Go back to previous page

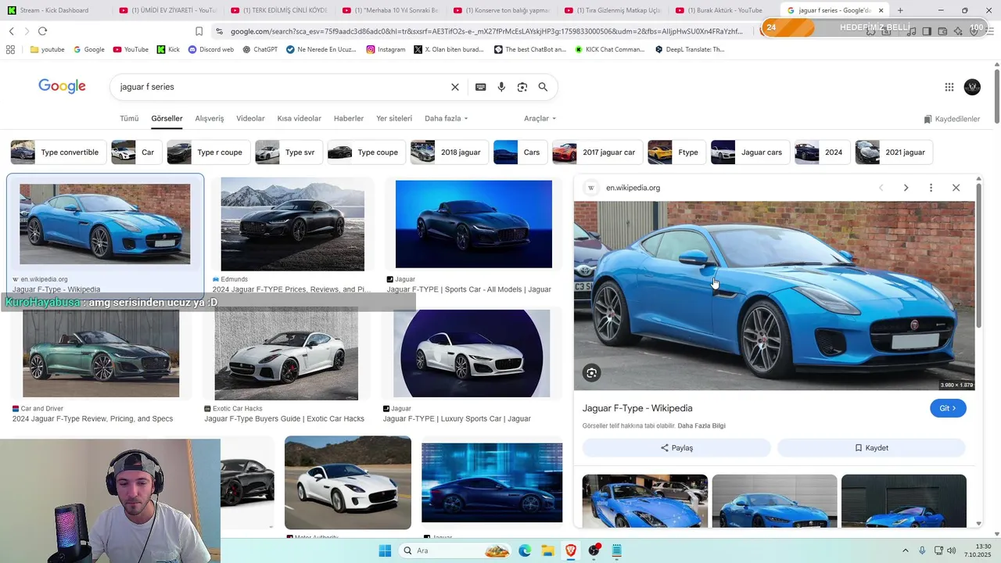pyautogui.click(x=11, y=30)
